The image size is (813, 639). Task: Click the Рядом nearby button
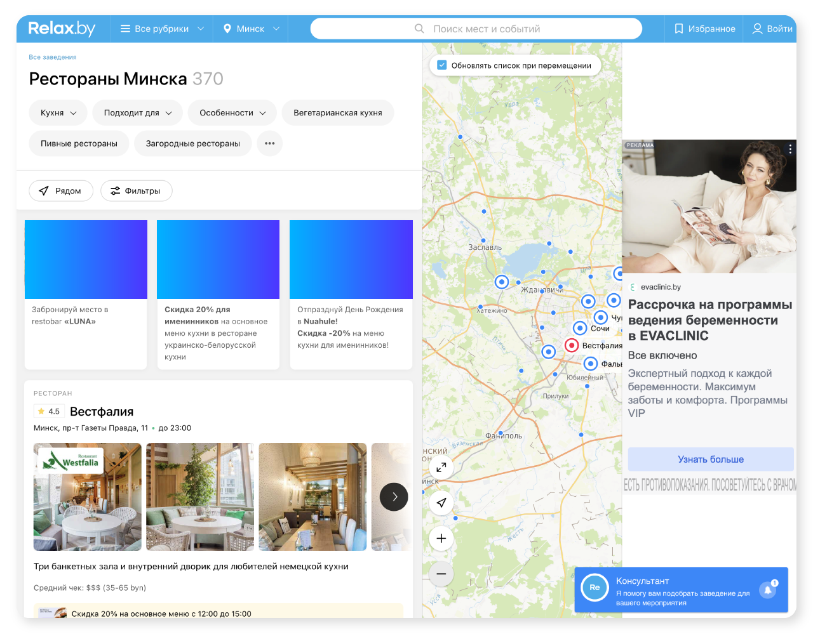coord(61,190)
